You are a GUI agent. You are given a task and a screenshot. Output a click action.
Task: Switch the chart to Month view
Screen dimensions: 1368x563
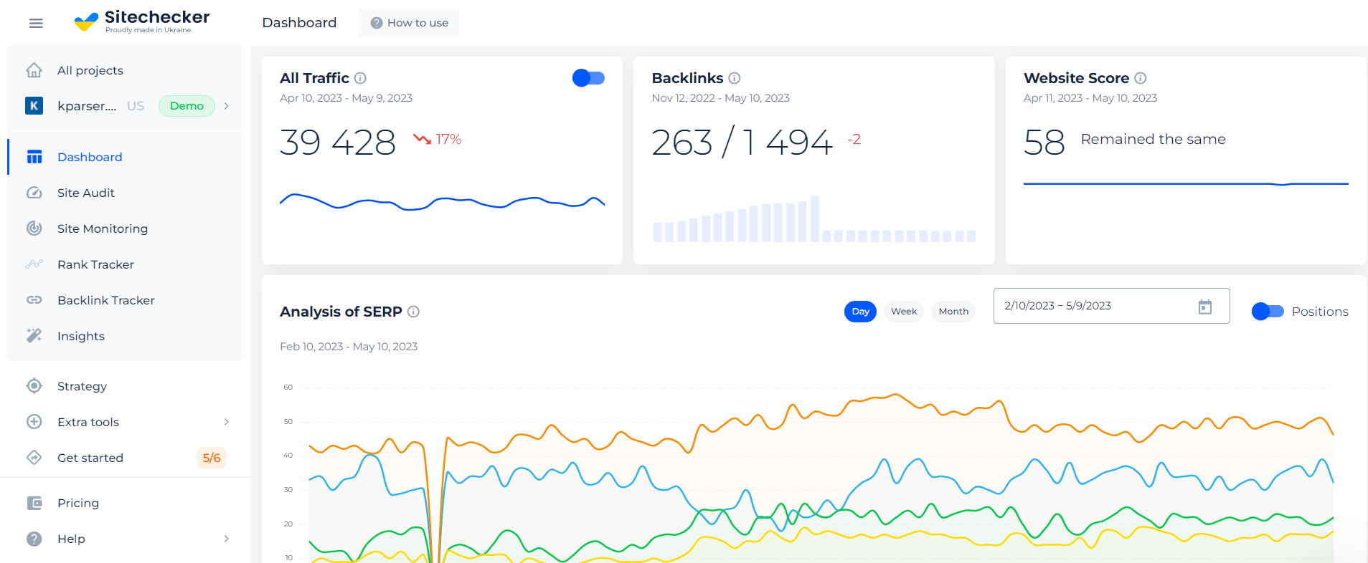(953, 312)
